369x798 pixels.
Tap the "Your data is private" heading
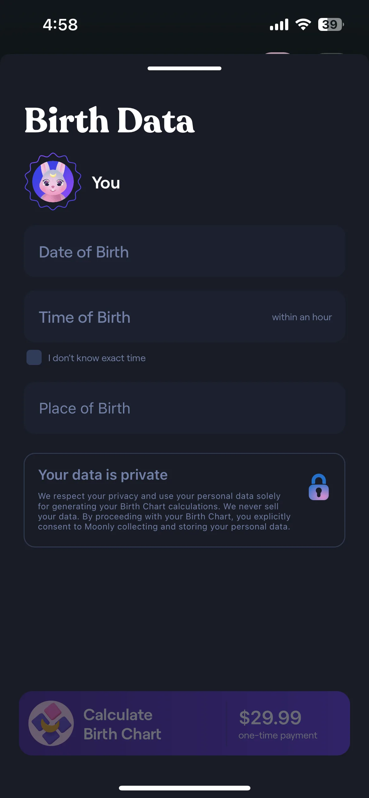(x=103, y=475)
